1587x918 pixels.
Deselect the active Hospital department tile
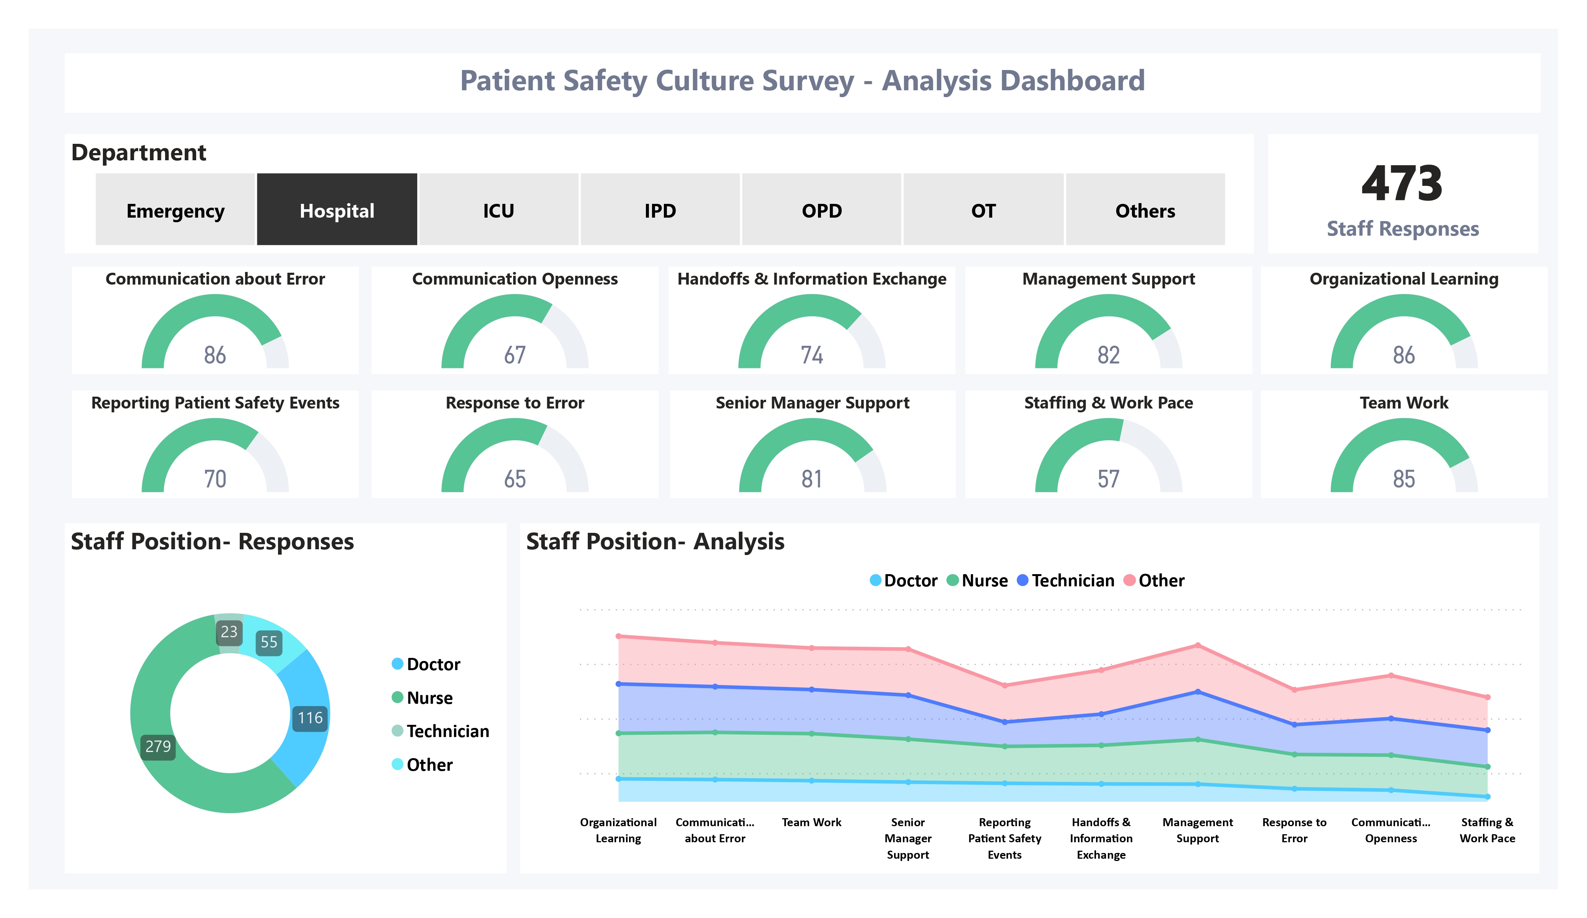click(336, 210)
